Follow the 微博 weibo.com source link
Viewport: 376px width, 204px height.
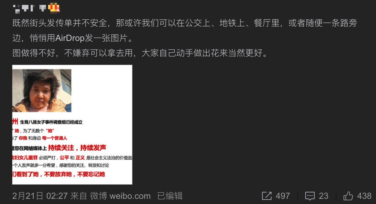point(120,196)
